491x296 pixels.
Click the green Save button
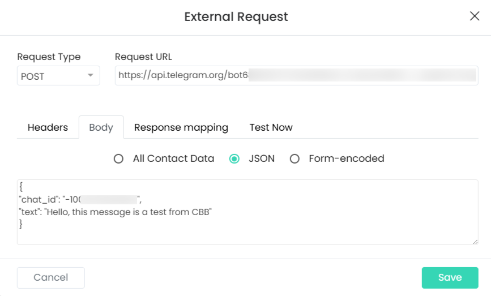click(x=450, y=277)
